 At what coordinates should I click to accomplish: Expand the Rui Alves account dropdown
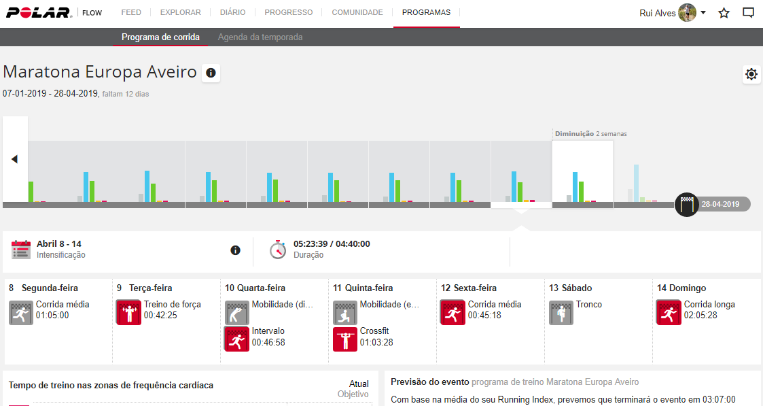pyautogui.click(x=703, y=13)
